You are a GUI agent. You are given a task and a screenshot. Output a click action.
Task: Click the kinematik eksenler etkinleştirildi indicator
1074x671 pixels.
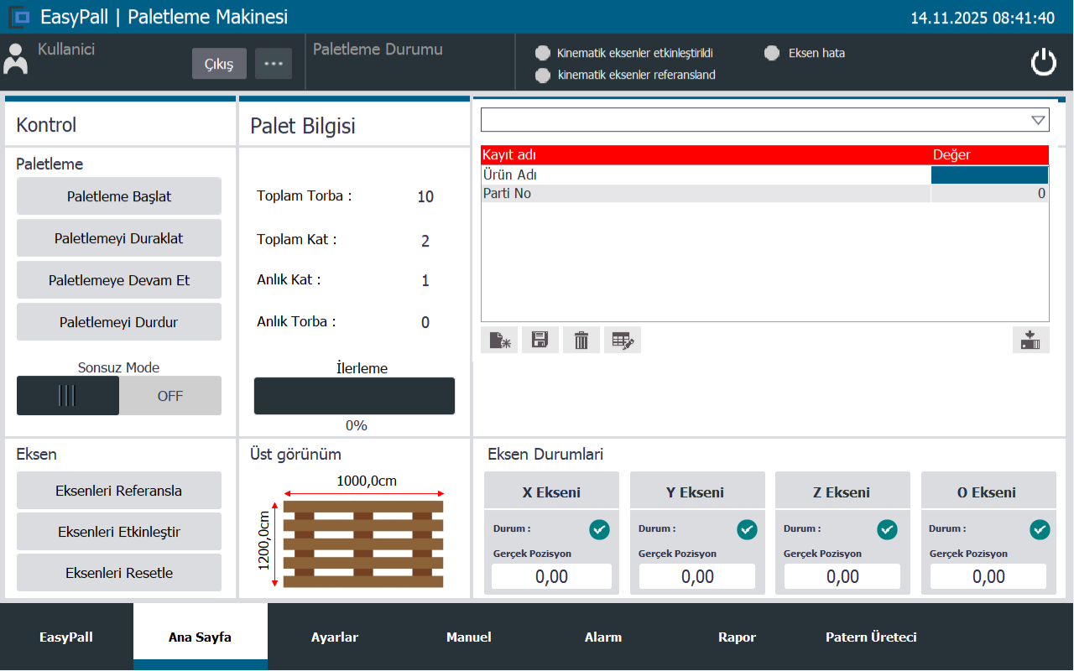[x=543, y=54]
